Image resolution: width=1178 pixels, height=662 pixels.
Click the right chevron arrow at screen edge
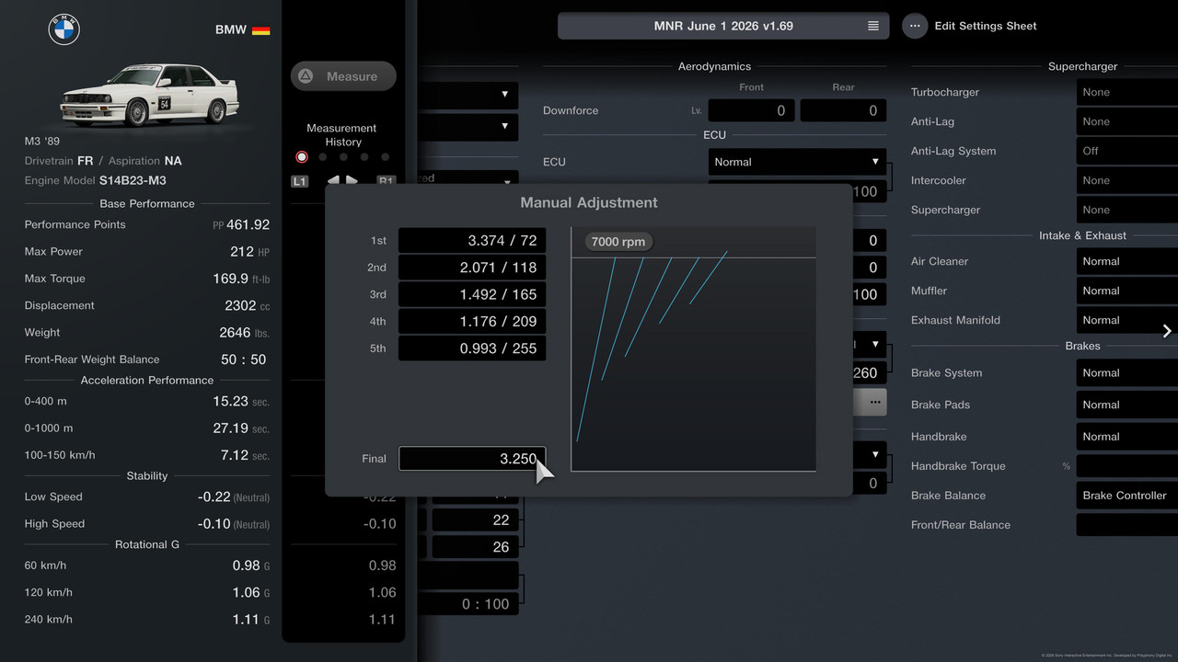click(1167, 331)
